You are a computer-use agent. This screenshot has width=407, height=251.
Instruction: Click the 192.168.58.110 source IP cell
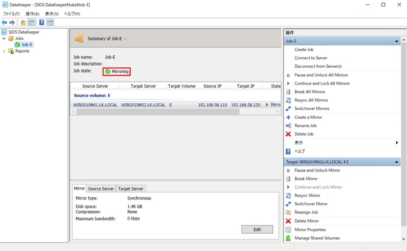pyautogui.click(x=212, y=105)
